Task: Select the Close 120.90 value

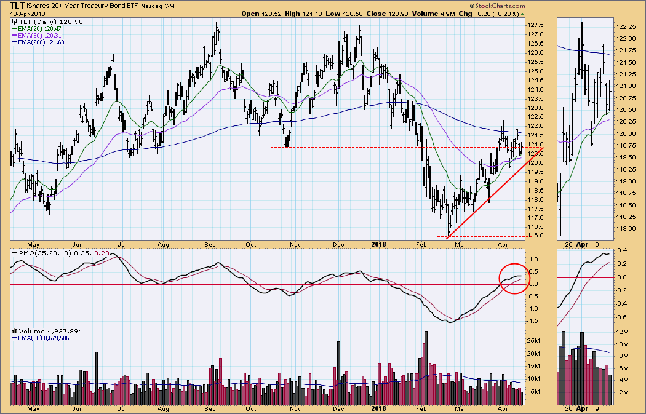Action: point(387,14)
